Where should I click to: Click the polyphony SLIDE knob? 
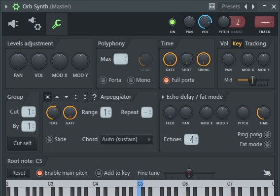click(x=145, y=59)
